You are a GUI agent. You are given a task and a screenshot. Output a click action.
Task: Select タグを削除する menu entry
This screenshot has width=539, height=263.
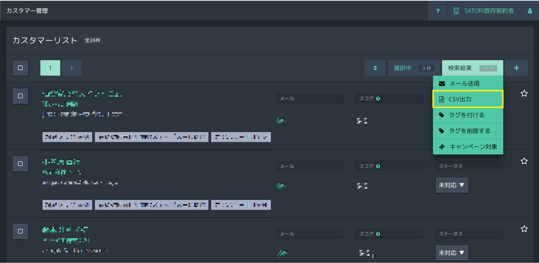pos(468,131)
